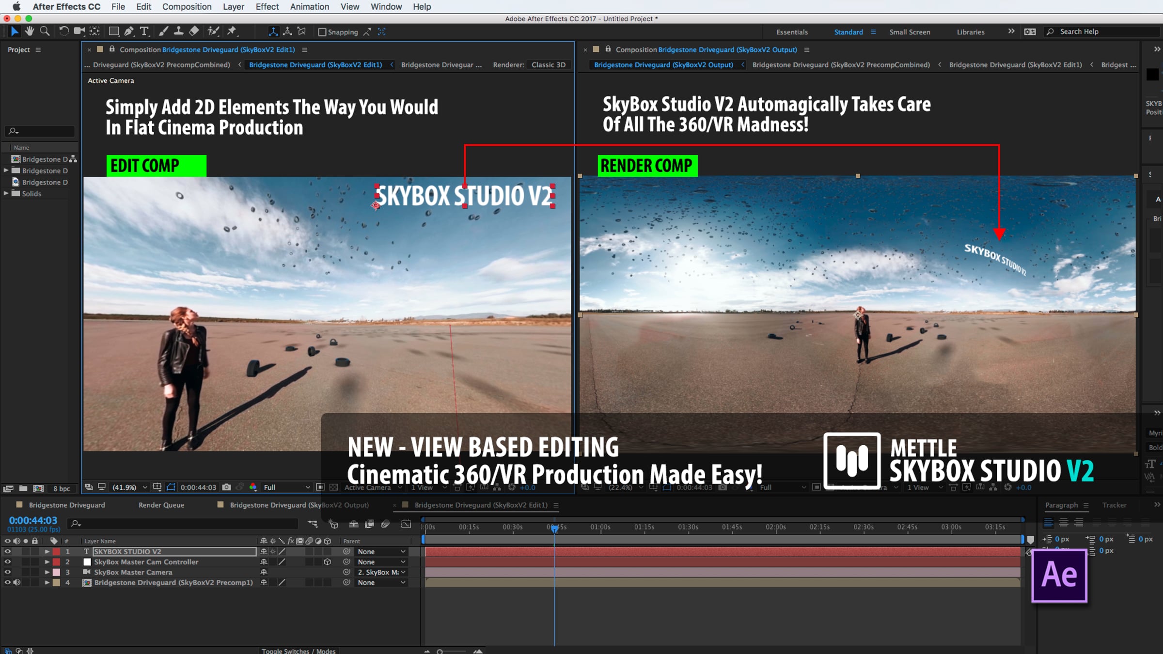Screen dimensions: 1163x654
Task: Toggle mask and shape path visibility in Edit1 viewer
Action: [x=171, y=487]
